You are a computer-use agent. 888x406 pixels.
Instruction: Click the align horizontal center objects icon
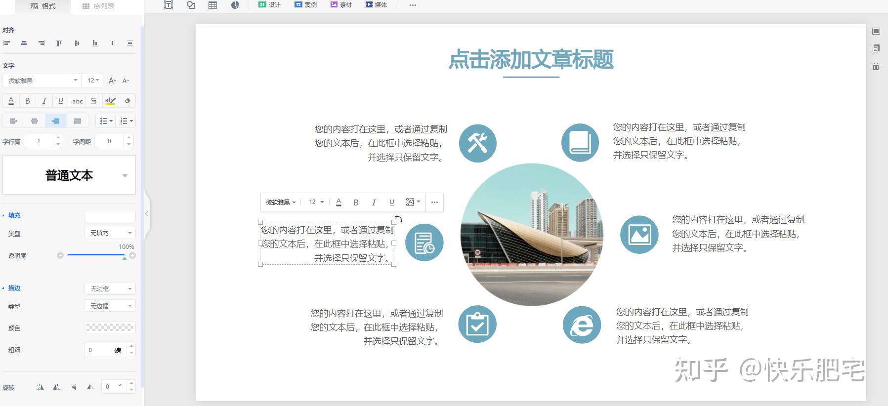click(x=24, y=43)
